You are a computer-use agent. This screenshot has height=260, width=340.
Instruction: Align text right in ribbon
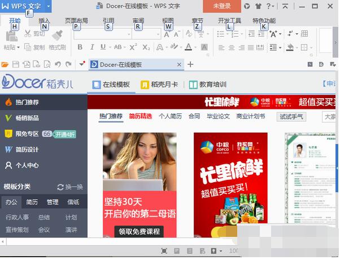click(241, 47)
